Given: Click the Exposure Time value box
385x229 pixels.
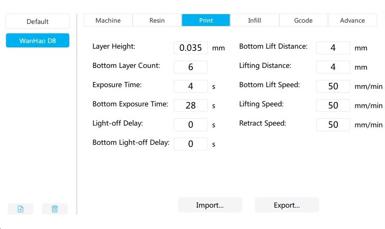Looking at the screenshot, I should click(191, 86).
